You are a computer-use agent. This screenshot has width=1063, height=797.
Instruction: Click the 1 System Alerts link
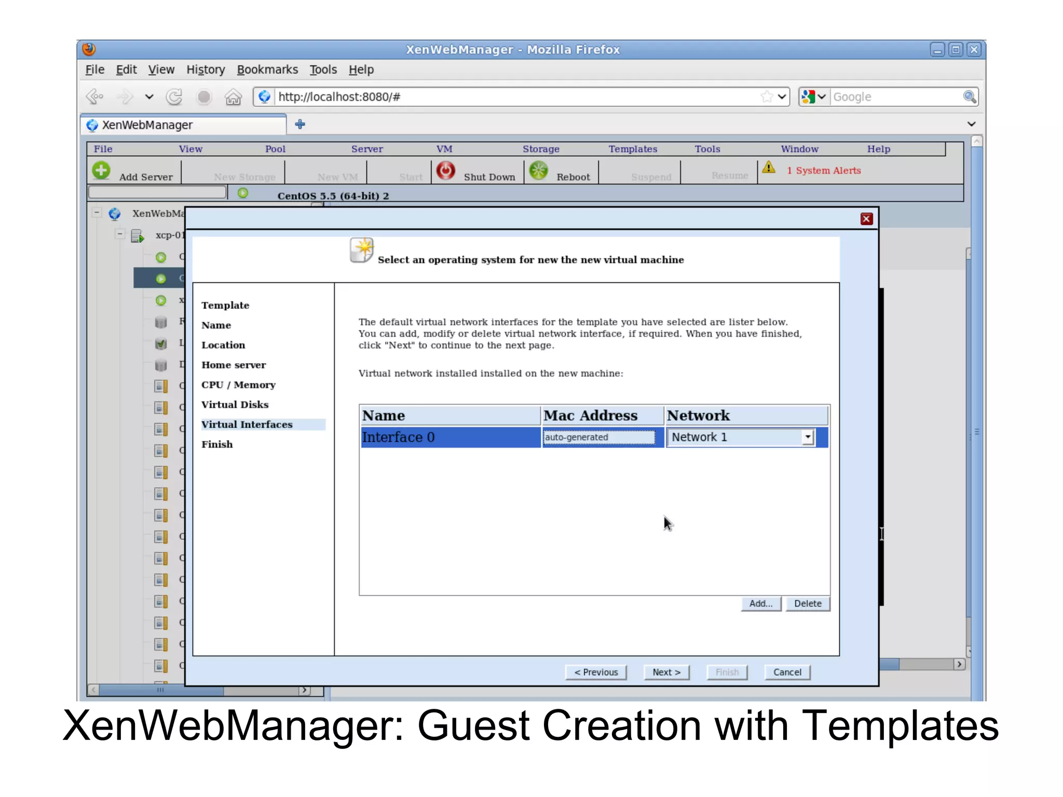point(824,171)
